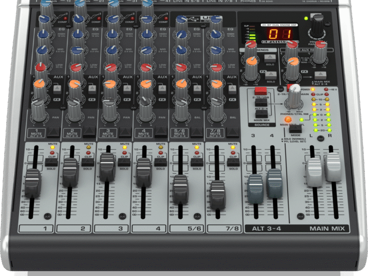
Task: Toggle channel 3 AUX pre/post grey button
Action: click(127, 88)
